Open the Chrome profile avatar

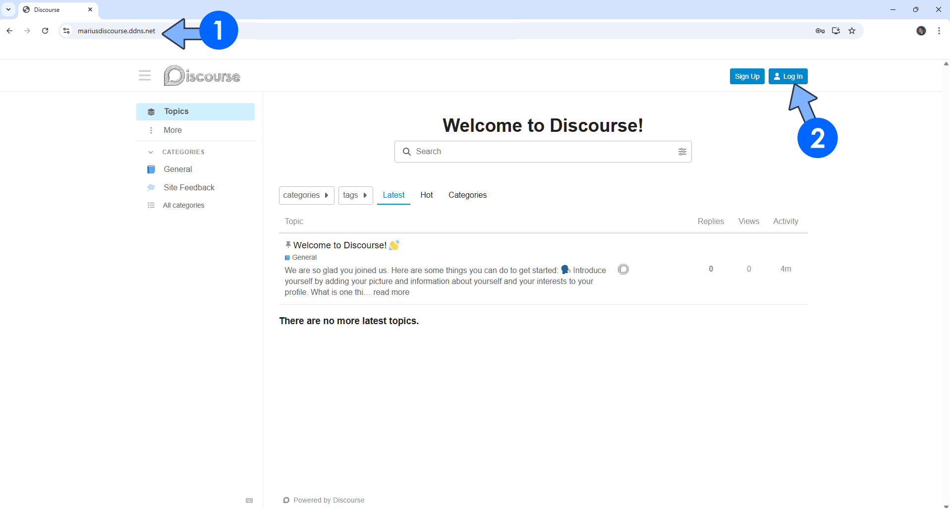pyautogui.click(x=921, y=31)
